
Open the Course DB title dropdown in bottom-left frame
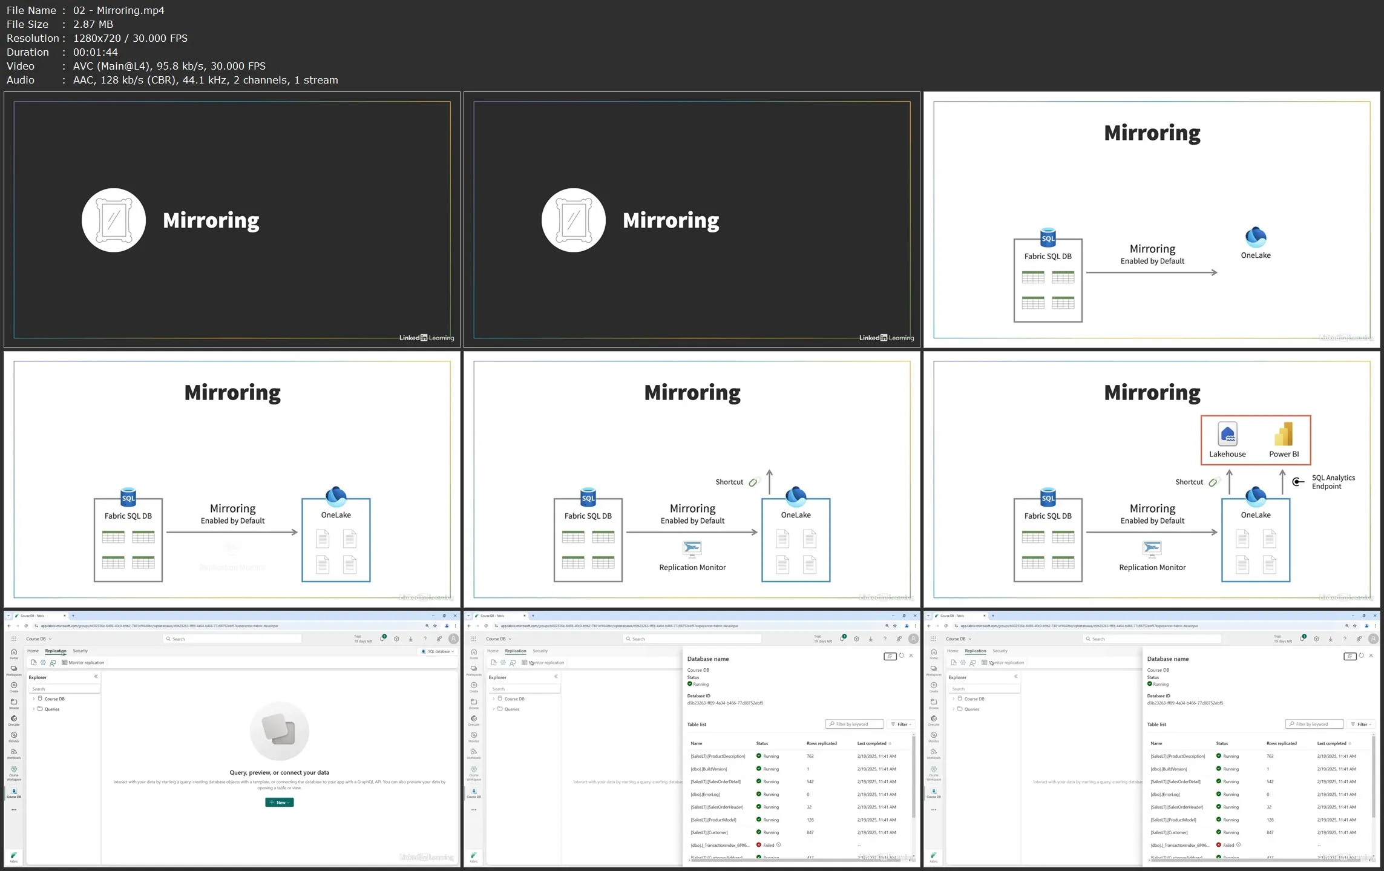coord(39,639)
